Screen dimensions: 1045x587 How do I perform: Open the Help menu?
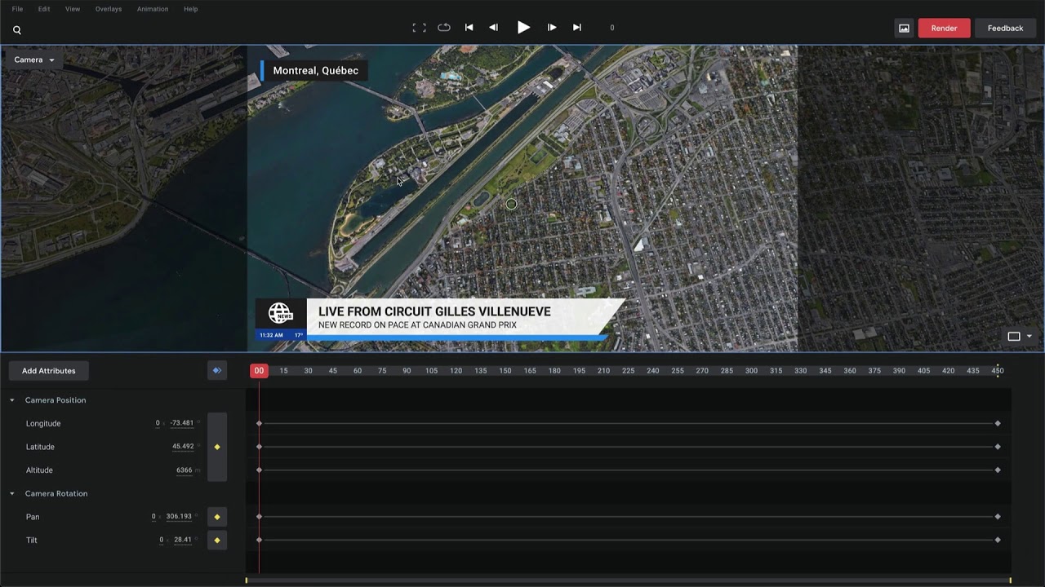coord(191,9)
